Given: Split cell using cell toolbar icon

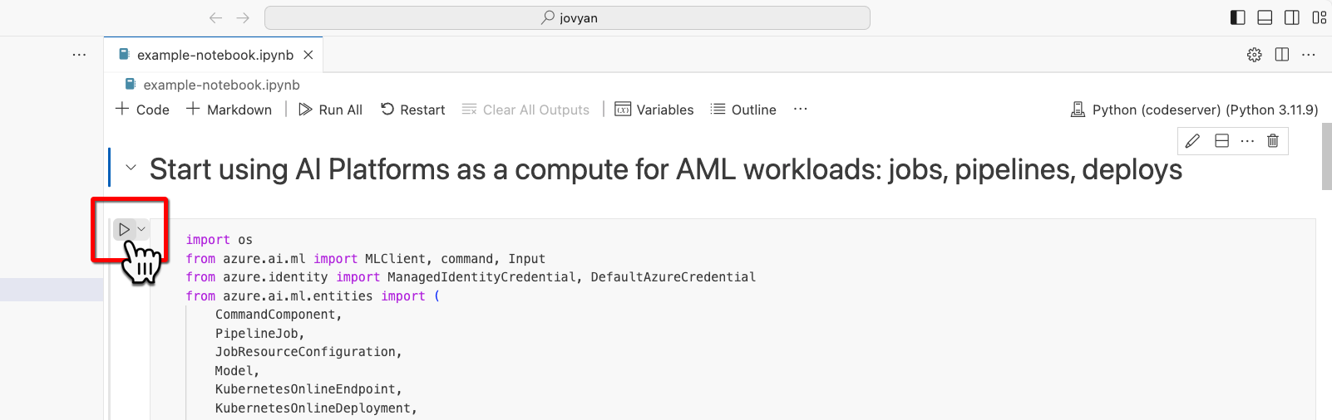Looking at the screenshot, I should pyautogui.click(x=1221, y=141).
